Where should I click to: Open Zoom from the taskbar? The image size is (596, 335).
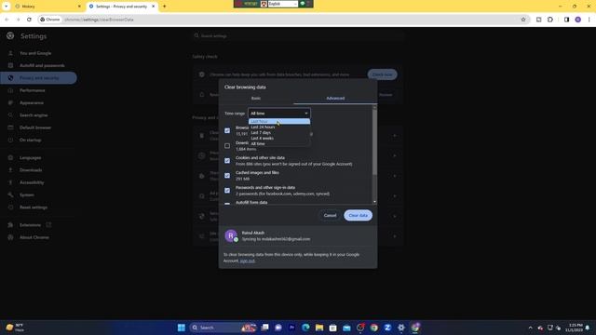[x=387, y=328]
